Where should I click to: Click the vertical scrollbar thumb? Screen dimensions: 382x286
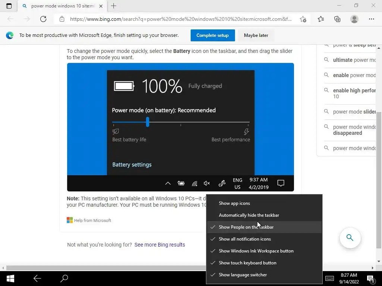pyautogui.click(x=379, y=181)
